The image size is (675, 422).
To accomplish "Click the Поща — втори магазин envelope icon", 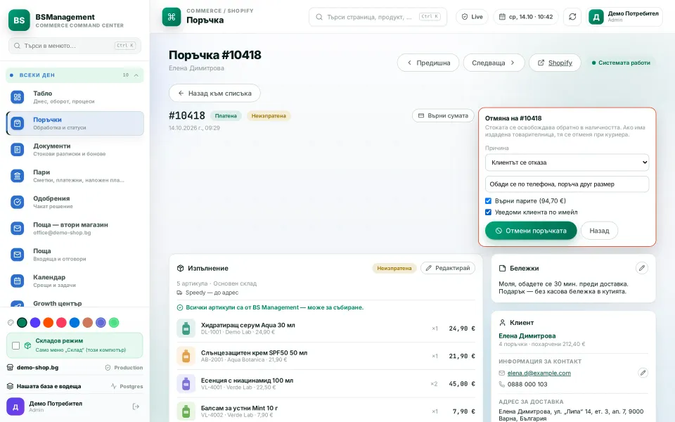I will coord(17,228).
